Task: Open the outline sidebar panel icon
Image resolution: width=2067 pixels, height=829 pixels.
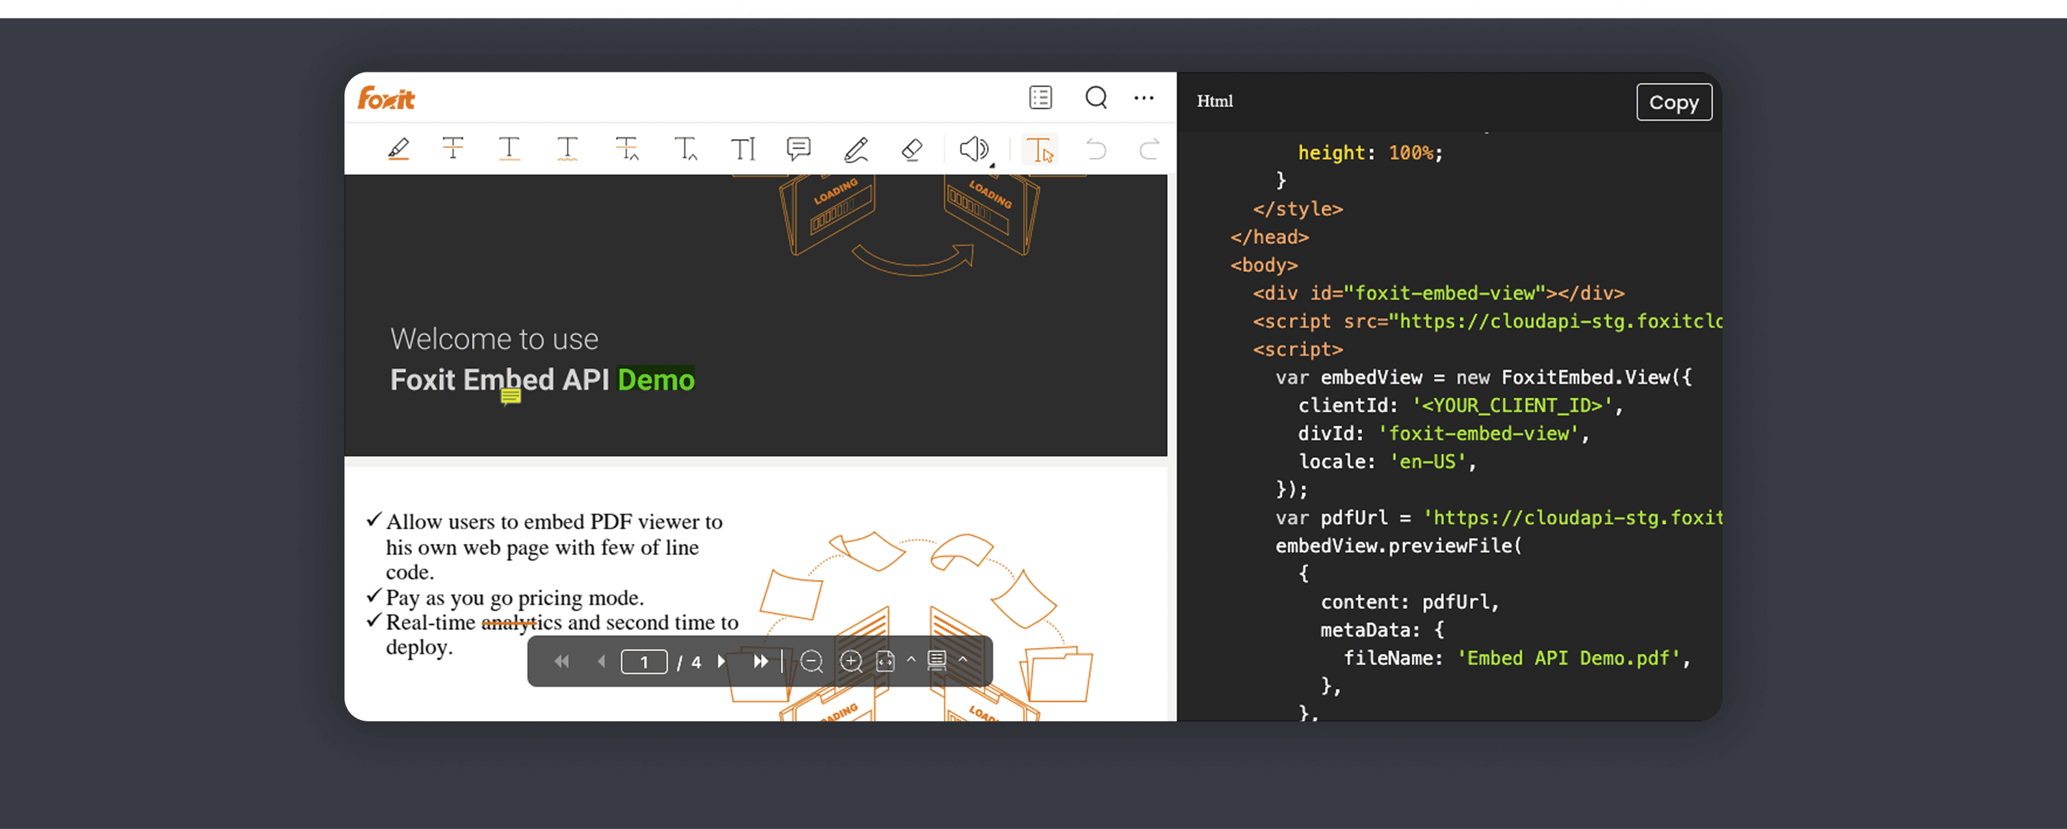Action: (1041, 98)
